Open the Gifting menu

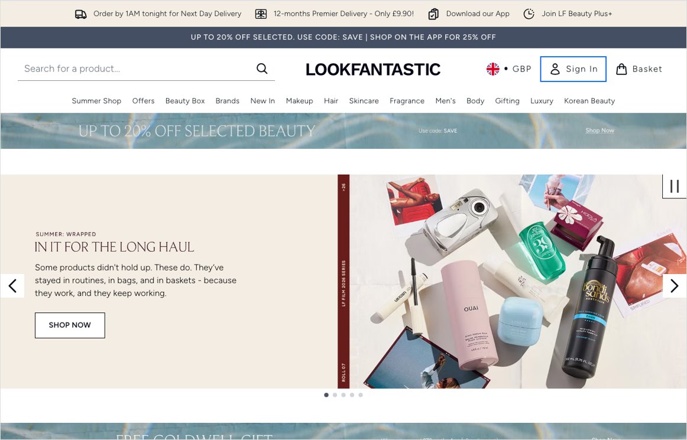(x=507, y=100)
